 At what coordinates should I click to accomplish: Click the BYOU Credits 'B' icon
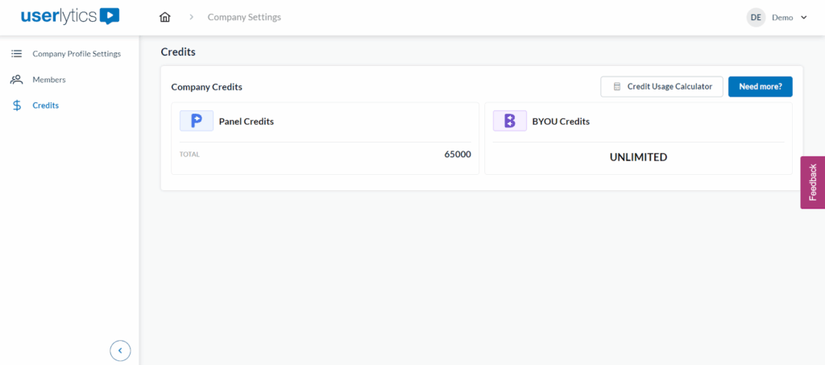[x=509, y=121]
